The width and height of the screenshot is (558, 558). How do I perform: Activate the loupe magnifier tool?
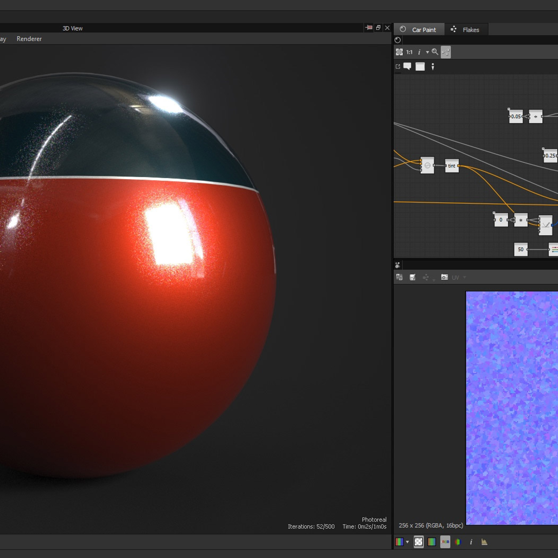pos(434,52)
